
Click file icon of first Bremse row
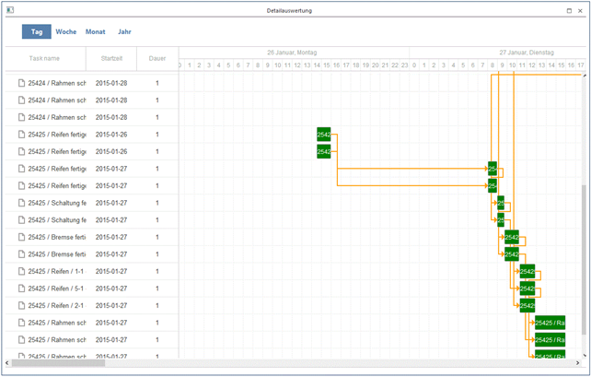click(x=21, y=237)
